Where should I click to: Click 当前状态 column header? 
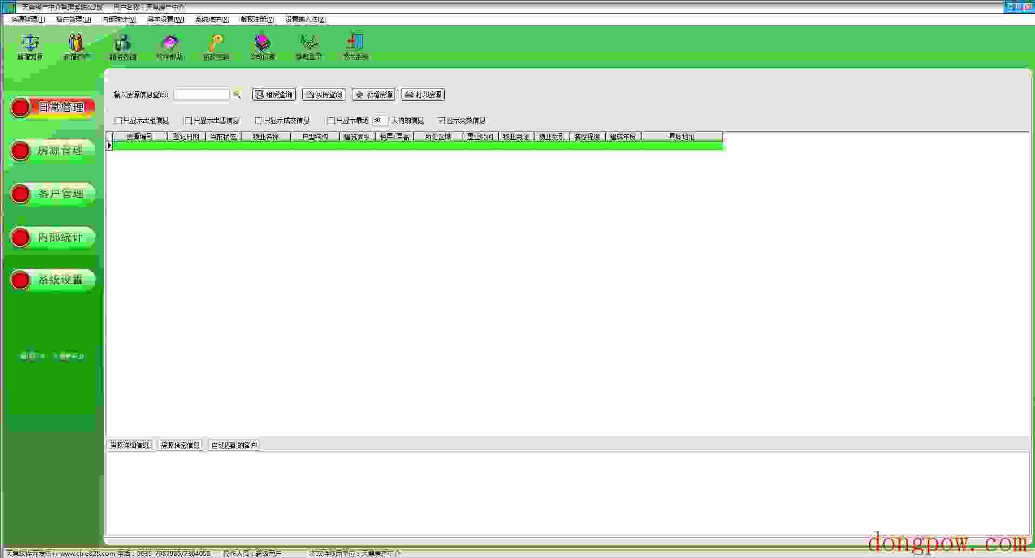[x=223, y=137]
